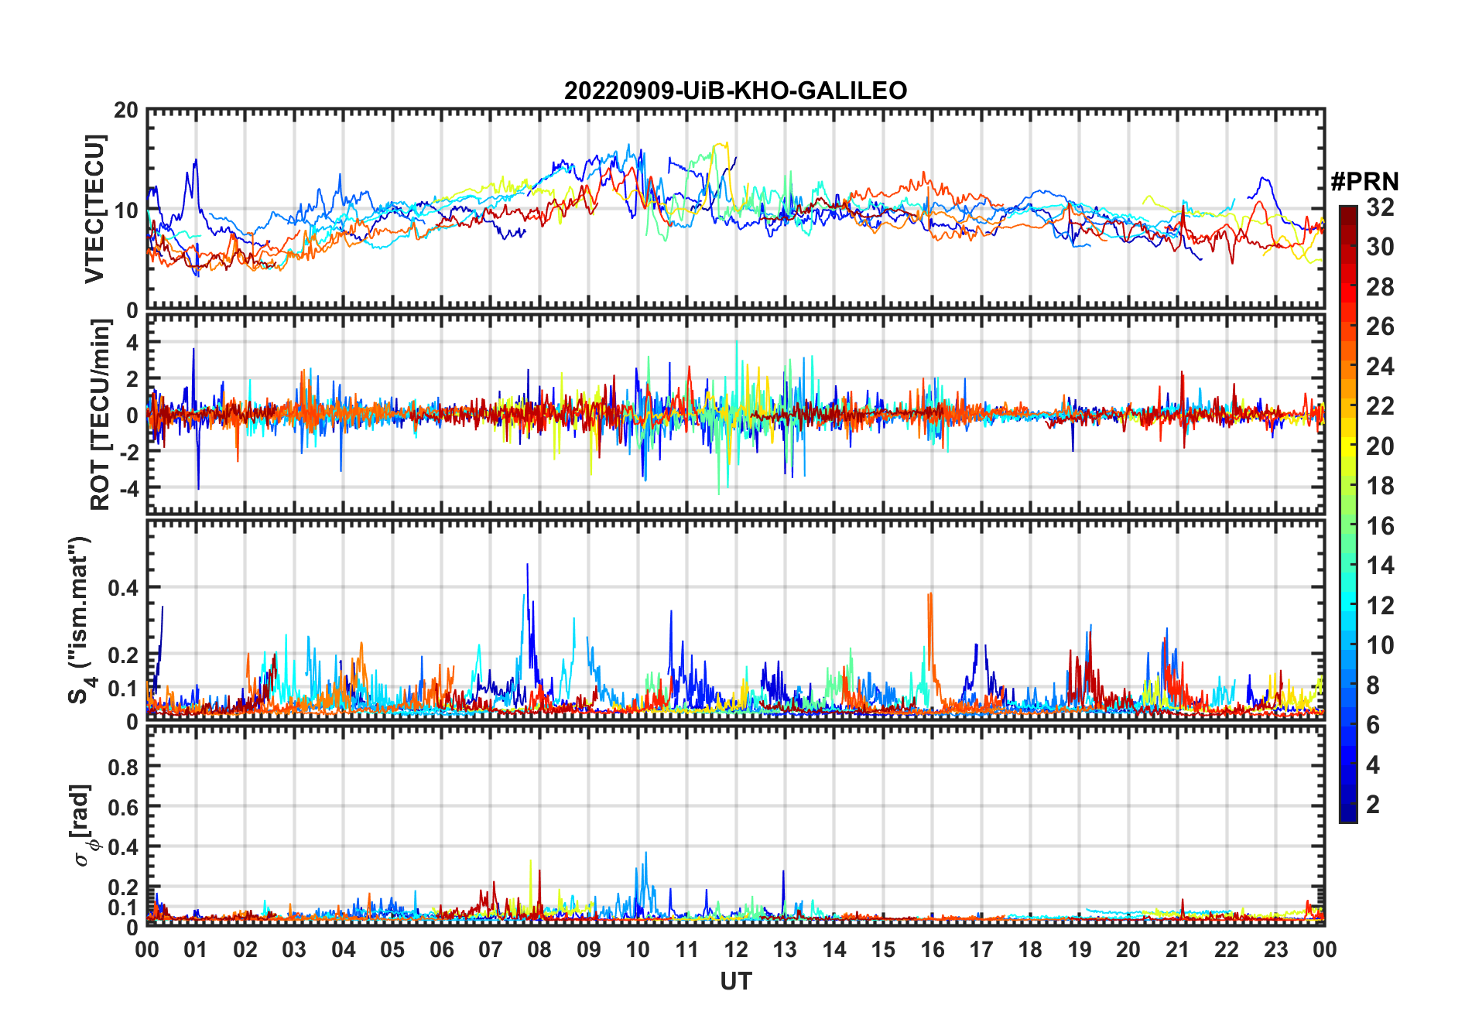Click sigma phi y-axis tick label 0.8
Image resolution: width=1472 pixels, height=1029 pixels.
click(x=124, y=767)
